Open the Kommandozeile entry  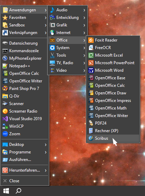point(25,51)
